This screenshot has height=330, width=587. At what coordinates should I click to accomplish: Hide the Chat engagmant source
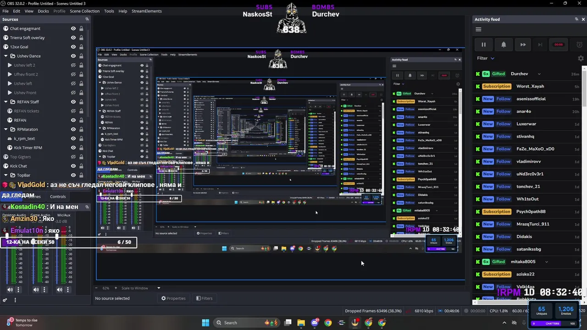click(73, 28)
